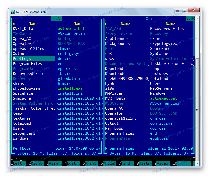Select install.res.1033.dl file

[x=79, y=108]
